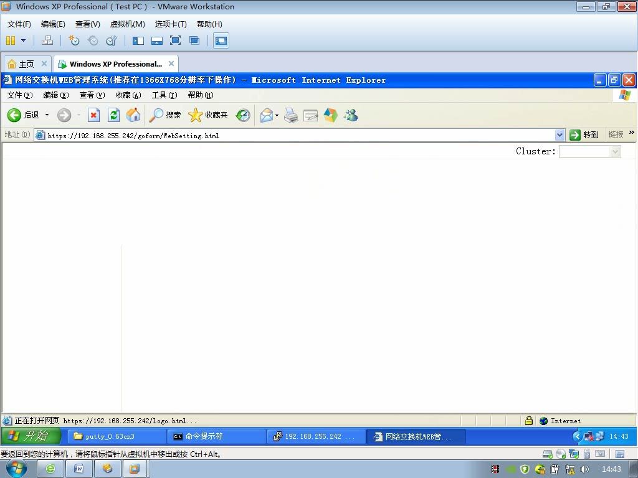Viewport: 638px width, 478px height.
Task: Switch to VMware Unity mode icon
Action: pos(194,40)
